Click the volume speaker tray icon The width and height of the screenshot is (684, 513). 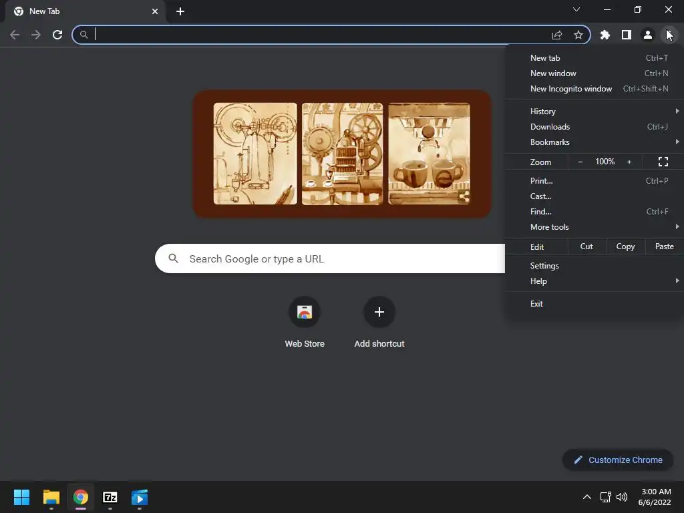622,497
